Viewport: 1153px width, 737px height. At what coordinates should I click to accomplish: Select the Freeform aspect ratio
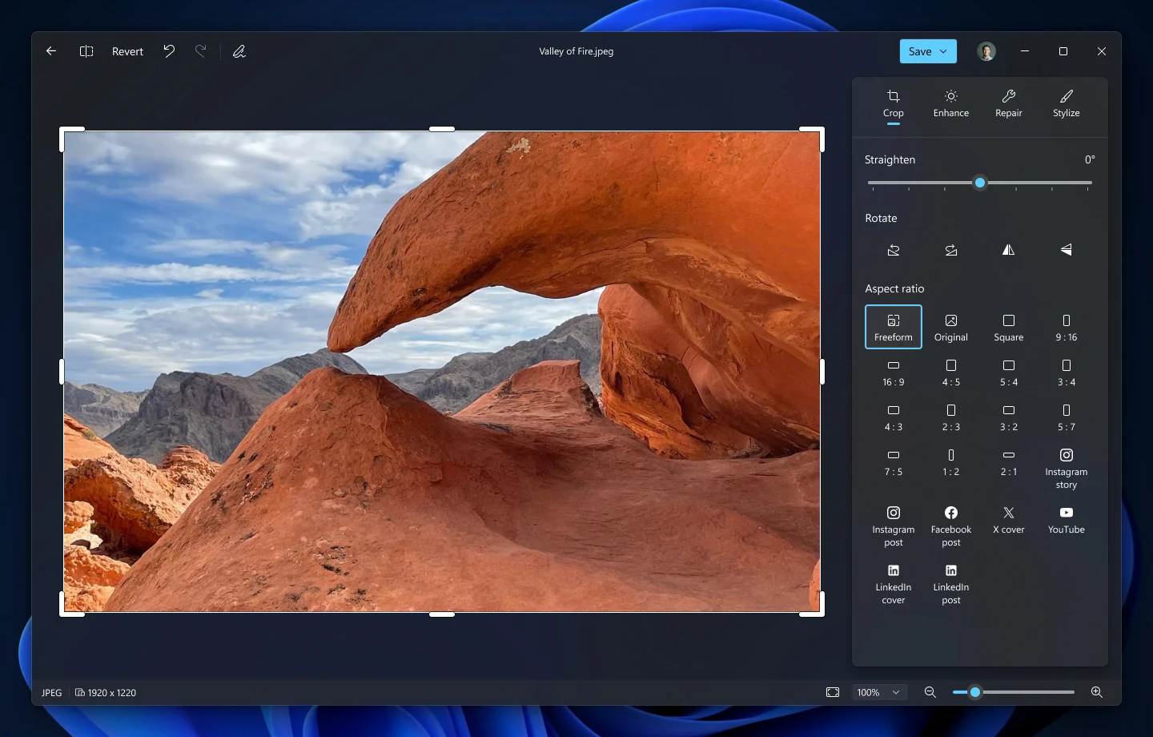[x=894, y=327]
